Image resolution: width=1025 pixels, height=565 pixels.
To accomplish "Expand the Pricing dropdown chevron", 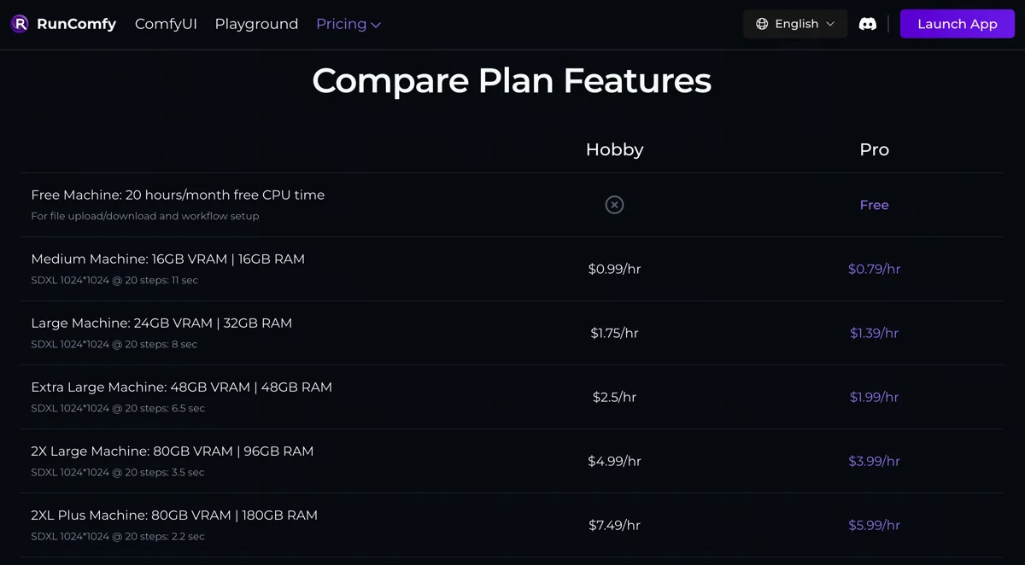I will [x=376, y=25].
